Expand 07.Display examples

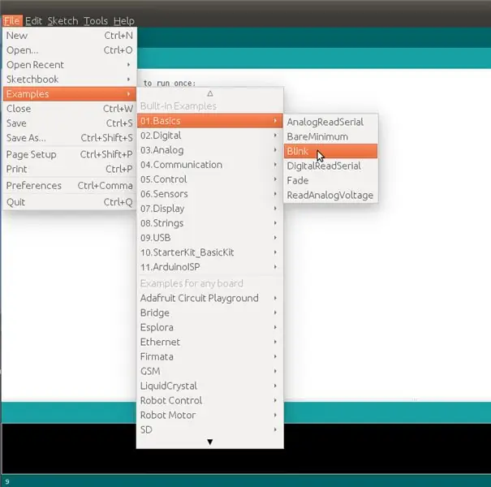pyautogui.click(x=210, y=209)
